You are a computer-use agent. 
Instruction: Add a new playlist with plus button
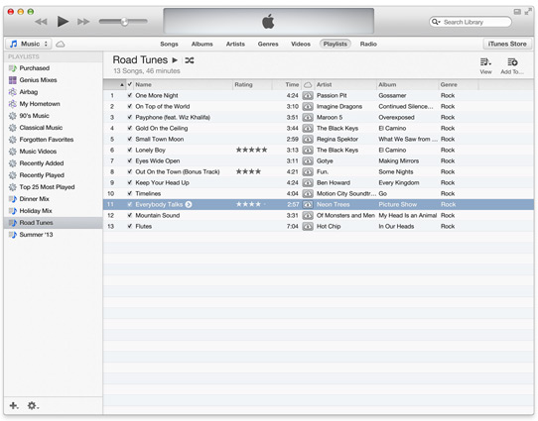[14, 405]
